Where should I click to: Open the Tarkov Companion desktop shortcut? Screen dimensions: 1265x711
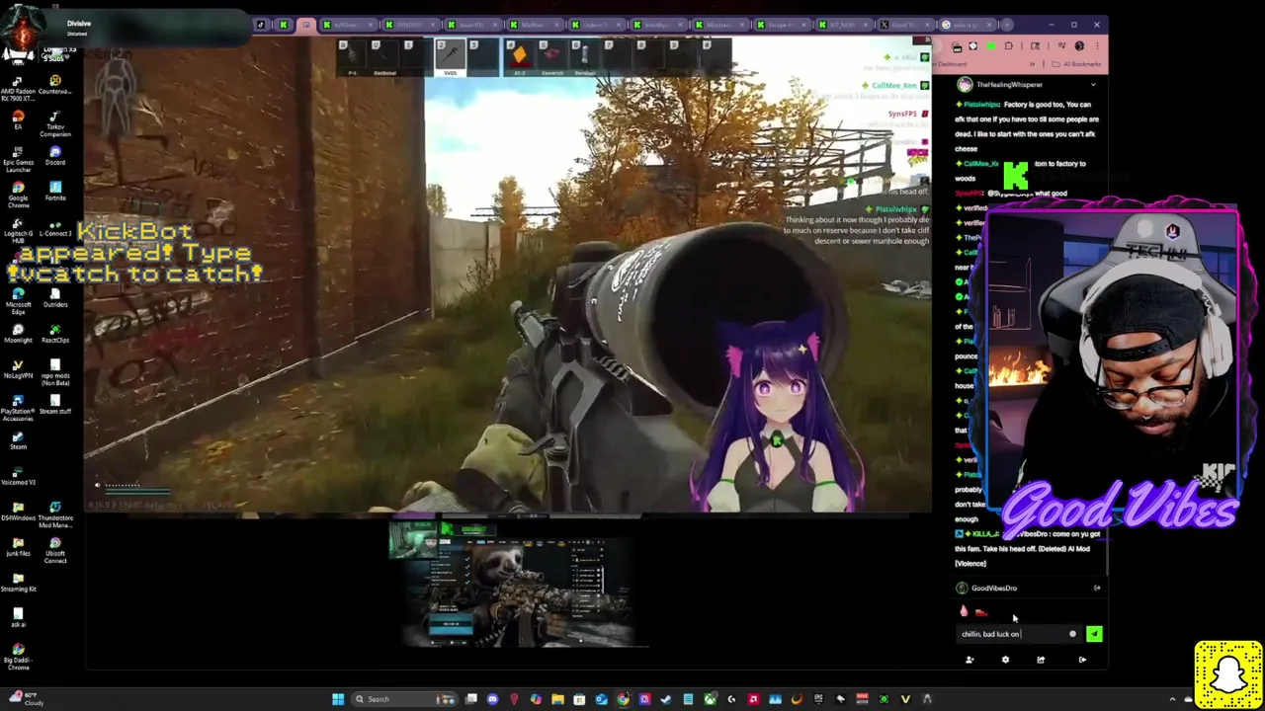coord(54,122)
